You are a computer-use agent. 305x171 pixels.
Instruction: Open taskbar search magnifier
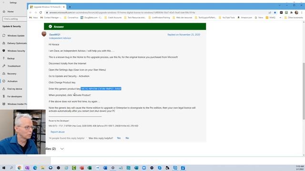[x=11, y=168]
